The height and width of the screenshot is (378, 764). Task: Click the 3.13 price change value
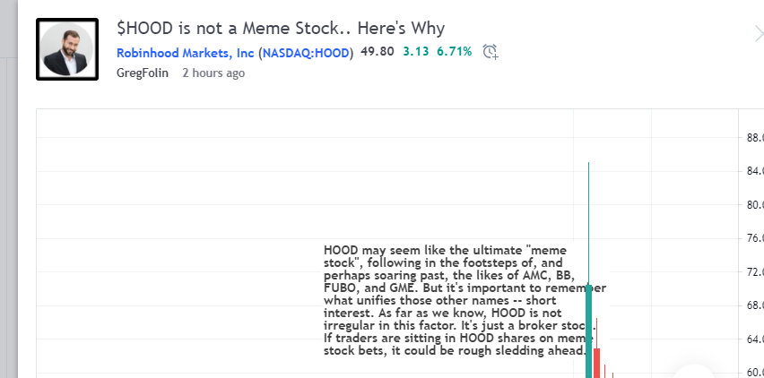tap(416, 51)
